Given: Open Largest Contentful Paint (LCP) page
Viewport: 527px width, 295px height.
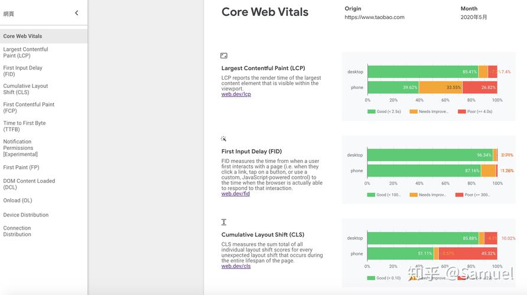Looking at the screenshot, I should [x=25, y=53].
